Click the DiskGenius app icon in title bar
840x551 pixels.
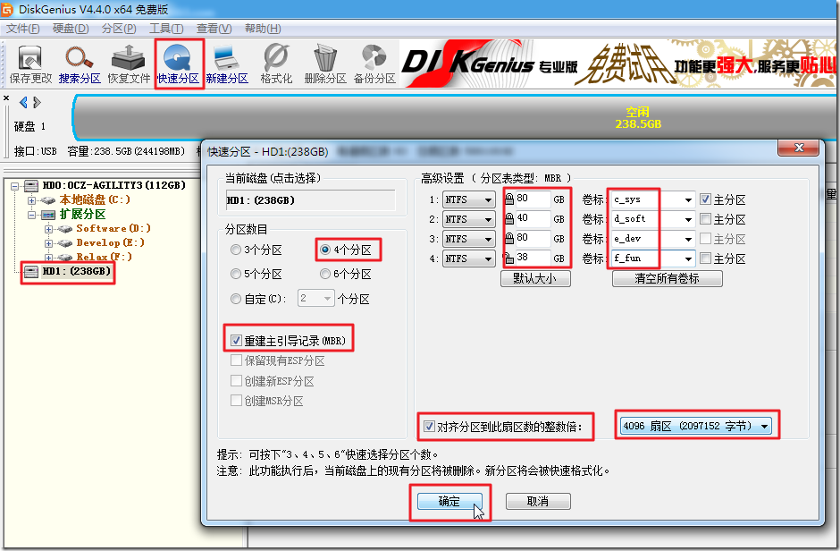click(7, 9)
